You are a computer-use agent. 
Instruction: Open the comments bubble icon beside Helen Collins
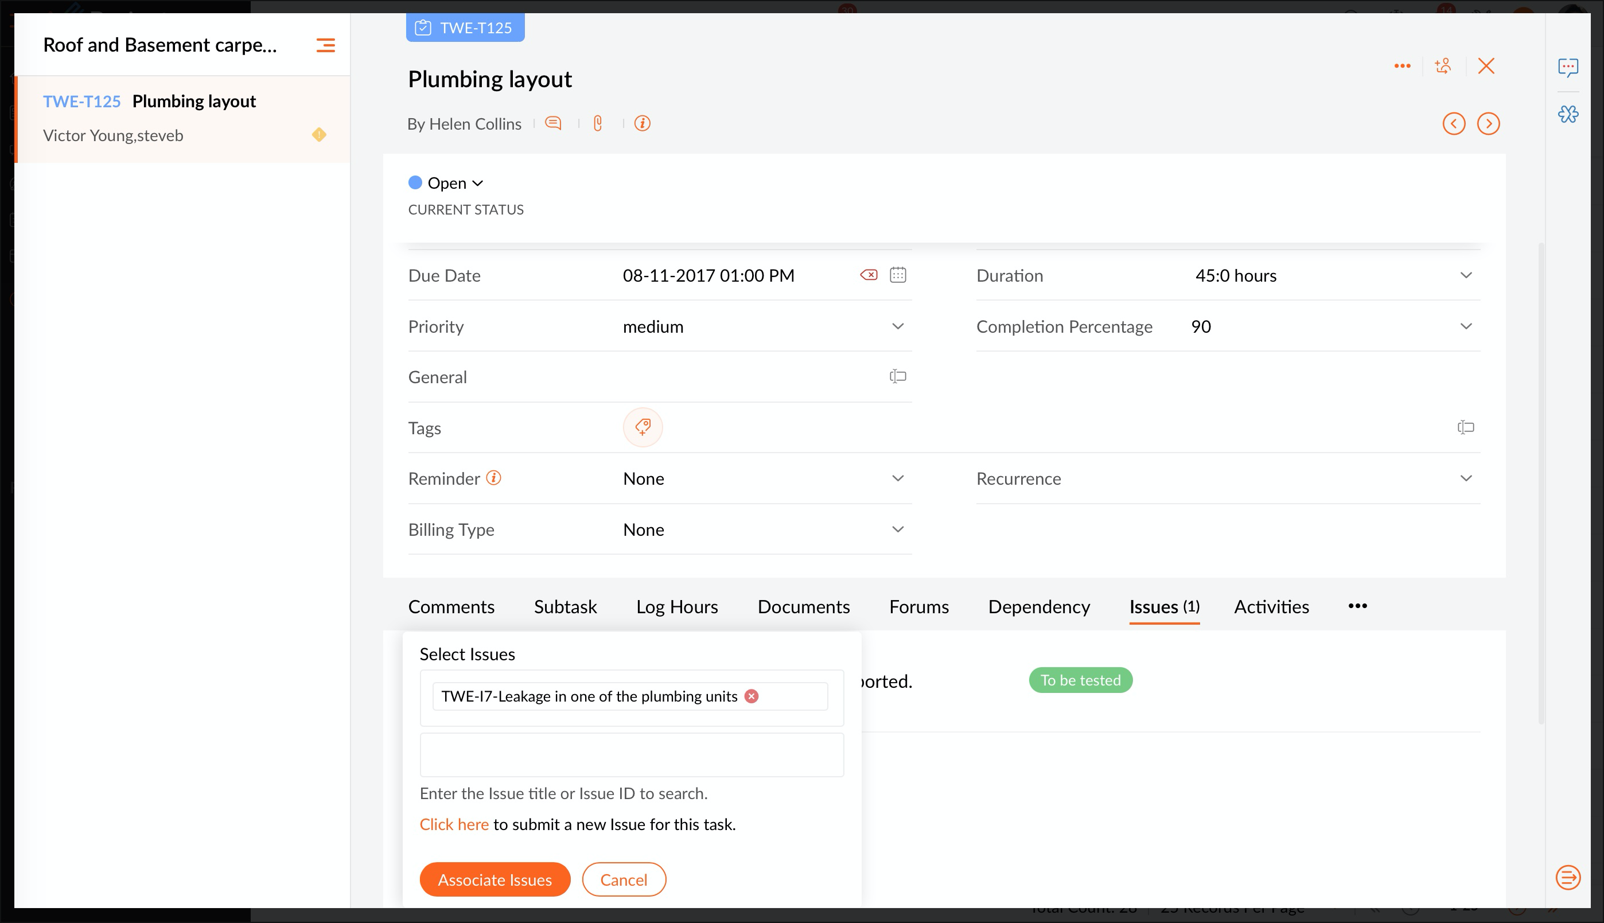coord(553,123)
